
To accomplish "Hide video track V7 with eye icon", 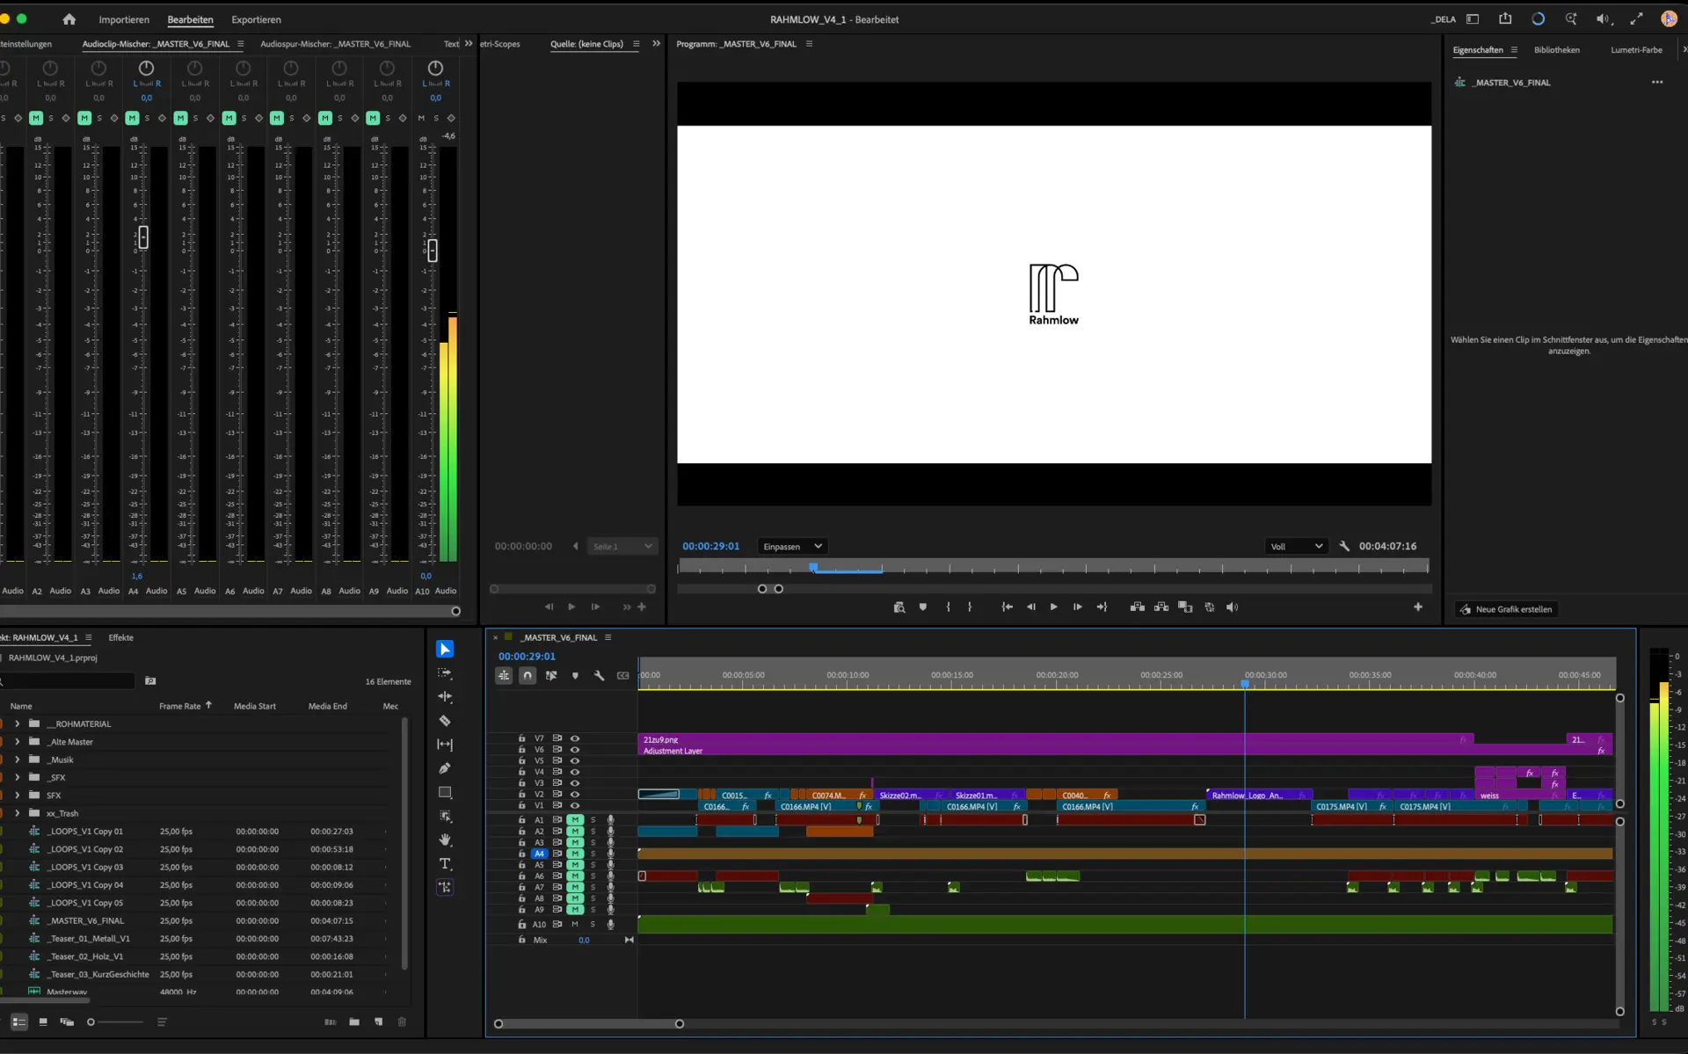I will [575, 738].
